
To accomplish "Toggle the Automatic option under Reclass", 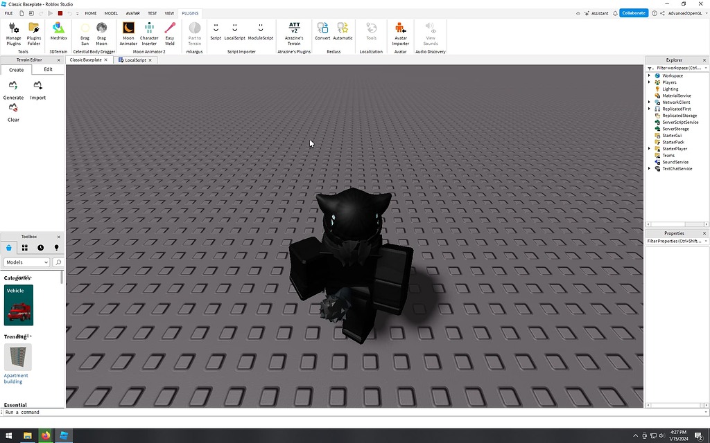I will [343, 31].
